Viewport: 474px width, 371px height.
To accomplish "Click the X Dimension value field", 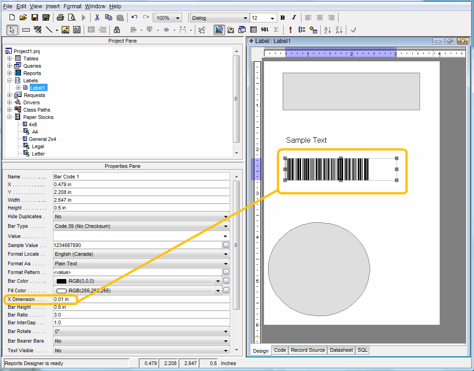I will pos(141,299).
